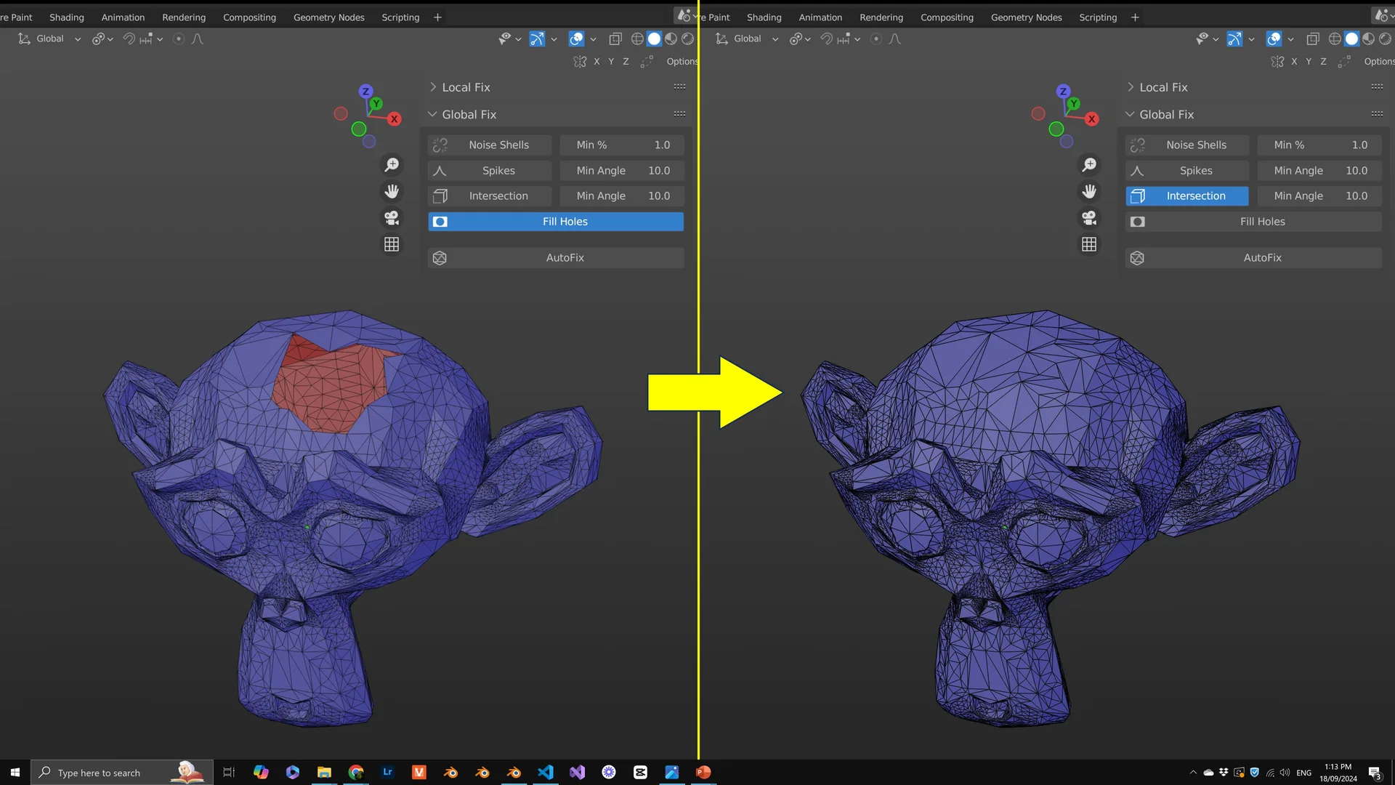Select solid shading in left window
Viewport: 1395px width, 785px height.
654,39
